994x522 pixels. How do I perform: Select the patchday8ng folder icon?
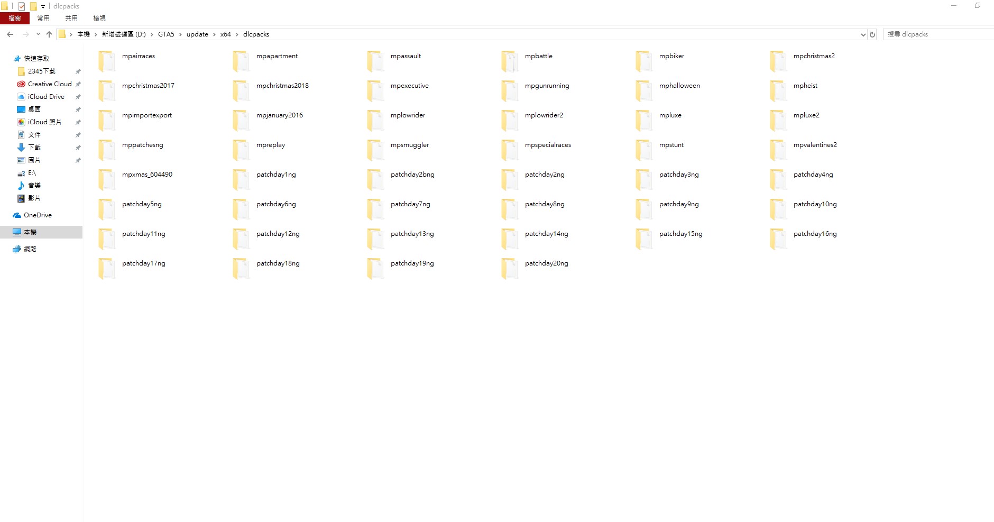510,209
